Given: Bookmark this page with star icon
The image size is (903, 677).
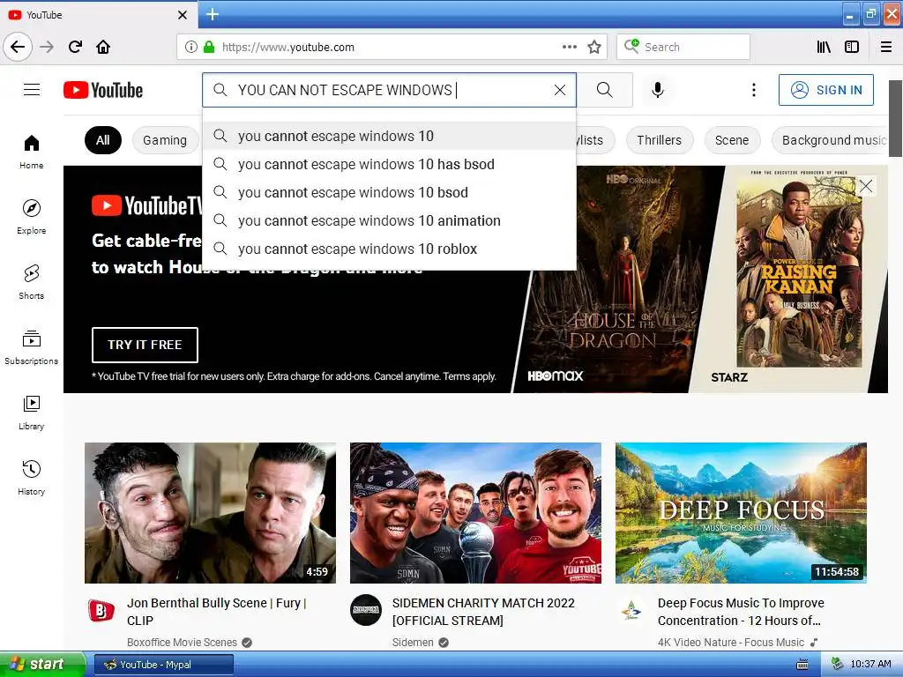Looking at the screenshot, I should (x=594, y=47).
